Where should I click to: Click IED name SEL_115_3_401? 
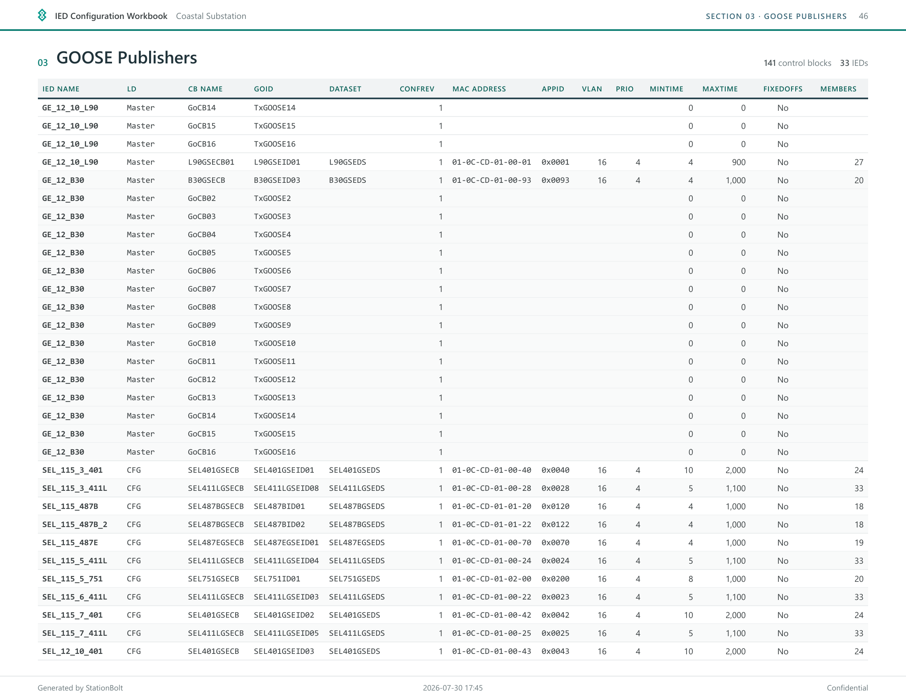(72, 470)
